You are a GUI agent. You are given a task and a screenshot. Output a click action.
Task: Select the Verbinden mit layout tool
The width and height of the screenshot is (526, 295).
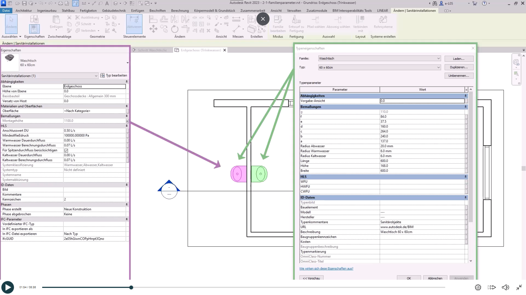(x=360, y=23)
